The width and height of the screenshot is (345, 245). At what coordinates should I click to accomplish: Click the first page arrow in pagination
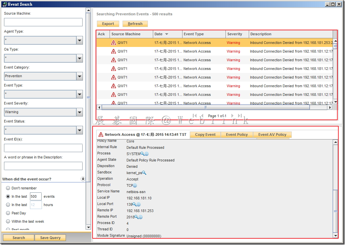tap(195, 116)
